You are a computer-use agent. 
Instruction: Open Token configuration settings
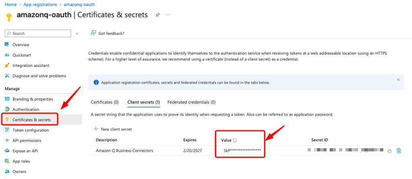(31, 130)
